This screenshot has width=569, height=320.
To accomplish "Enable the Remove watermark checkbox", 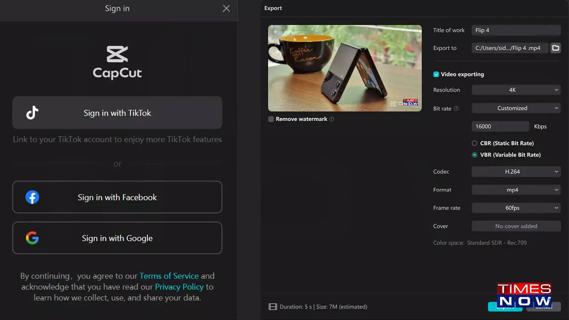I will coord(271,119).
